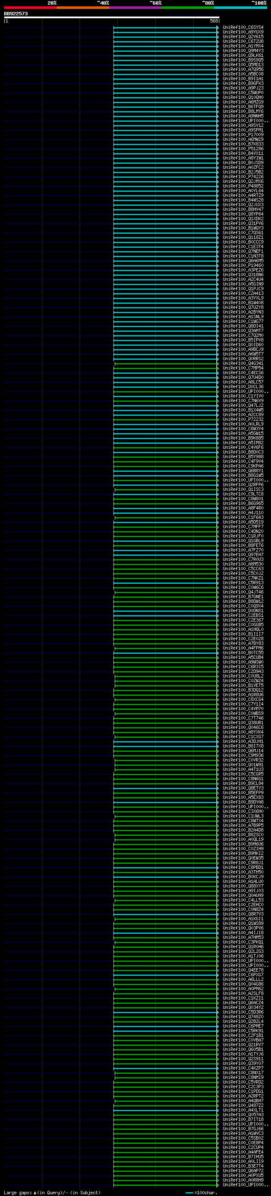Select hit UniRef100_B1VET5
This screenshot has width=271, height=1196.
tap(243, 685)
